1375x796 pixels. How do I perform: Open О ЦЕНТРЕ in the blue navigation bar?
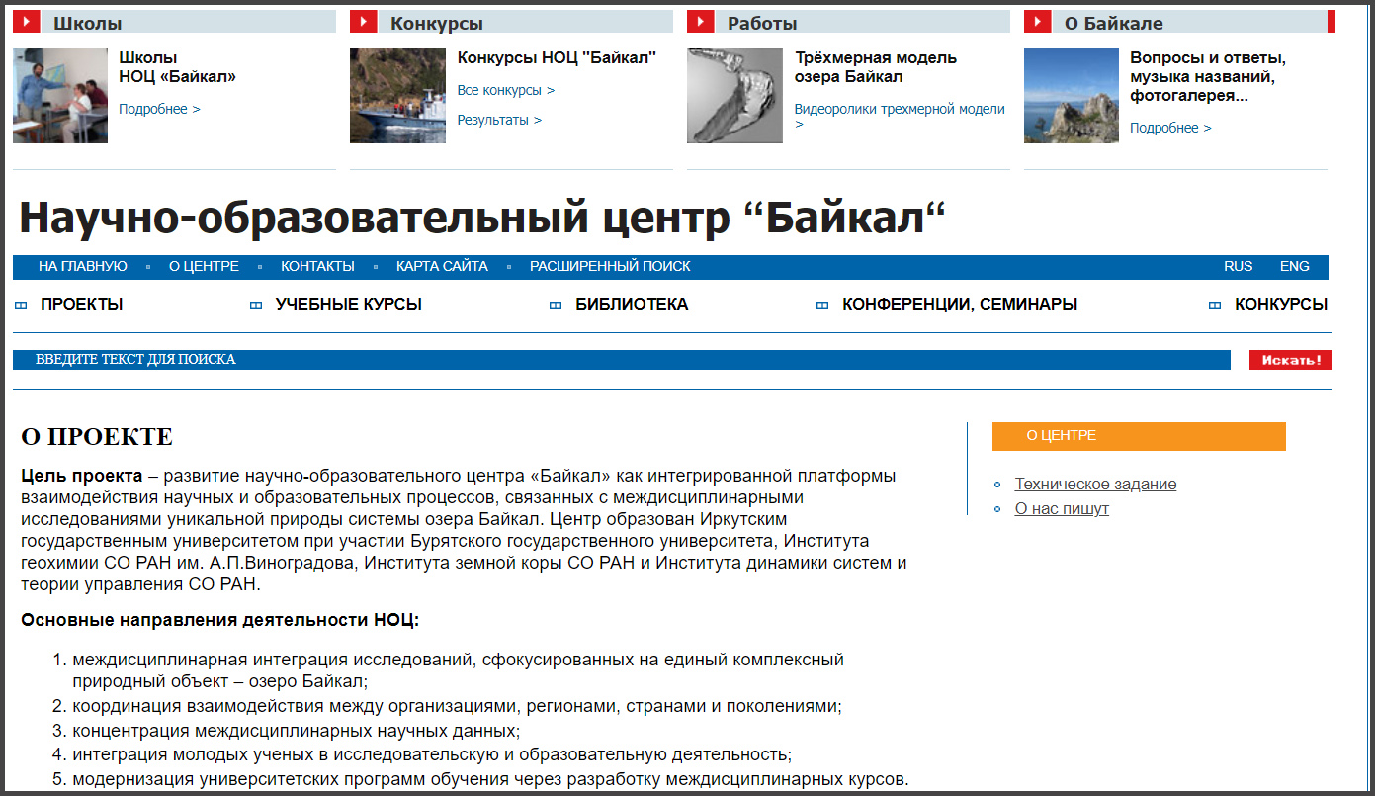(x=204, y=266)
